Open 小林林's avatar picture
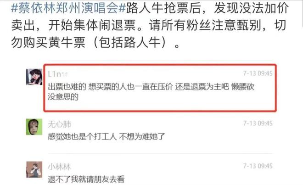Screen dimensions: 303x185 coord(34,169)
